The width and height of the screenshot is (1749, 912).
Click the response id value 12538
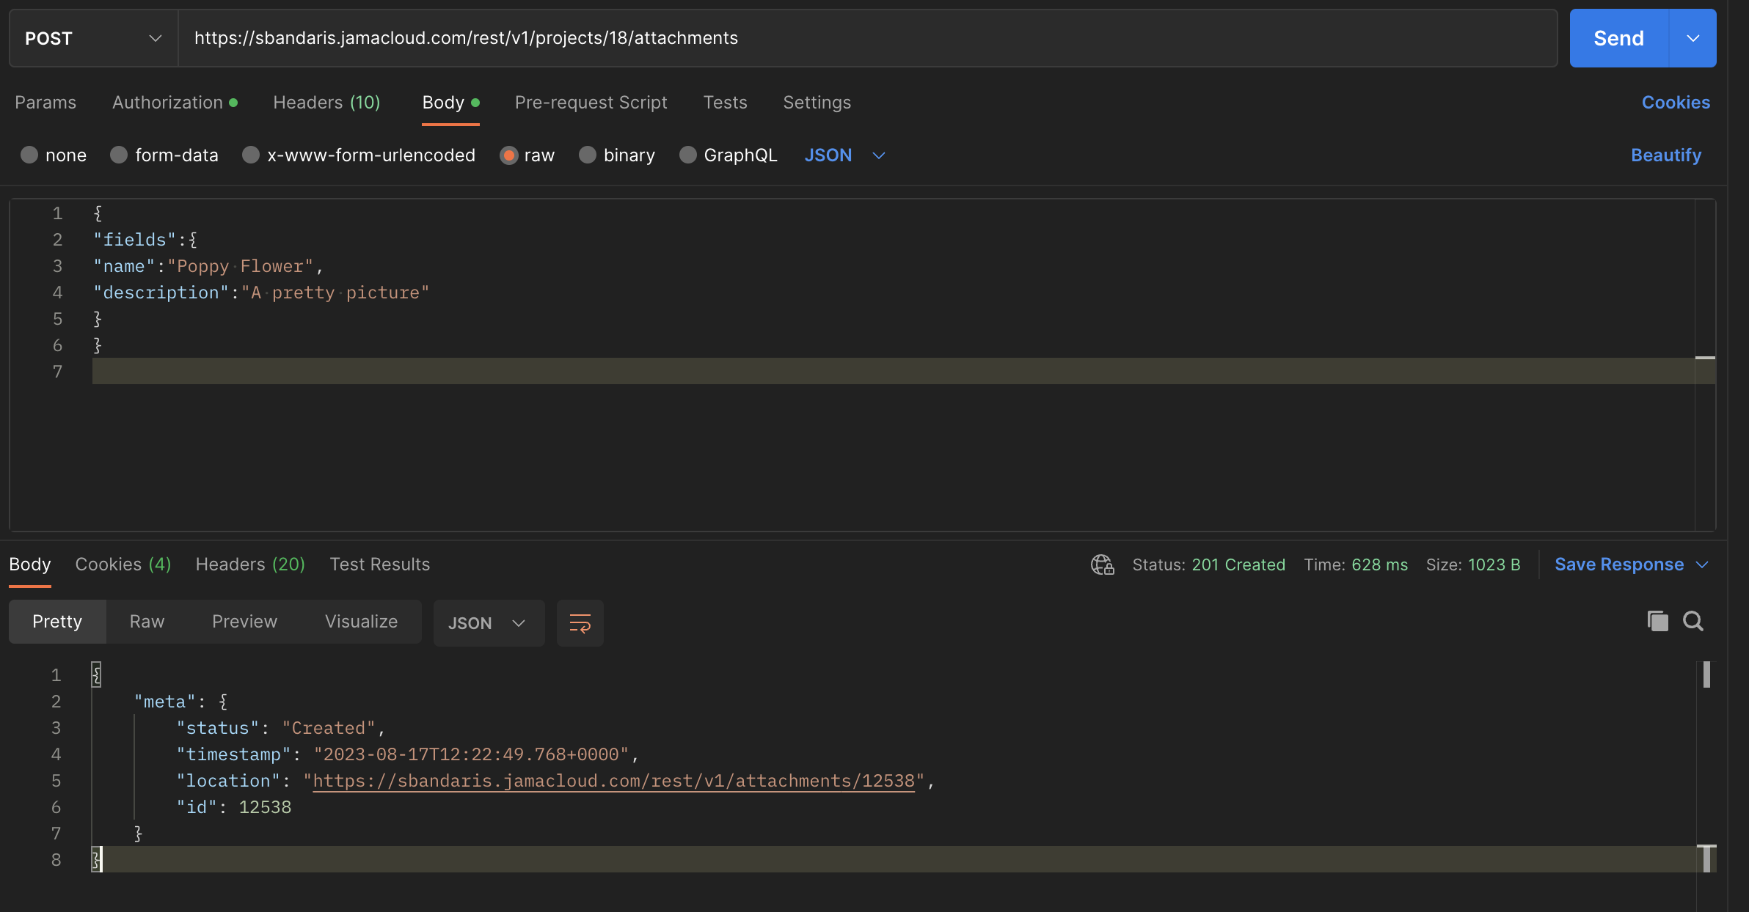pos(265,807)
